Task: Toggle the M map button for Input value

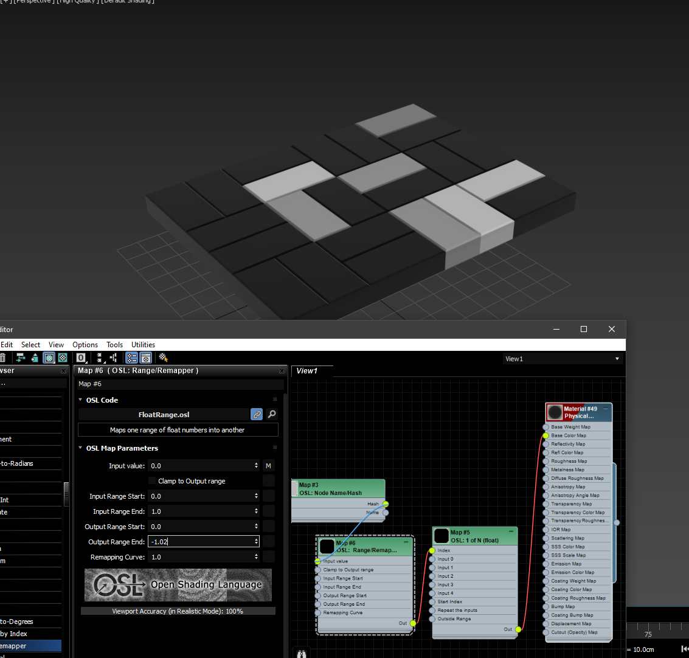Action: (x=268, y=465)
